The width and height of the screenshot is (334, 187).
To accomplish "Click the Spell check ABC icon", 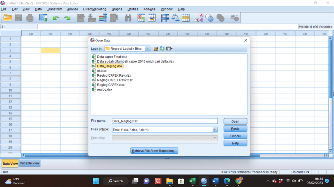I will (234, 18).
